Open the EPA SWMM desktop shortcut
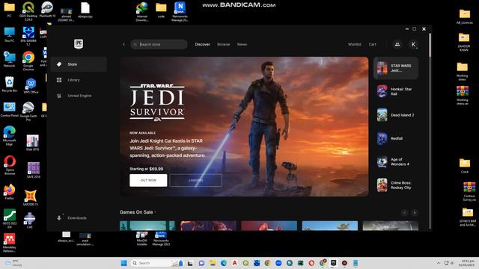Image resolution: width=479 pixels, height=269 pixels. point(28,36)
